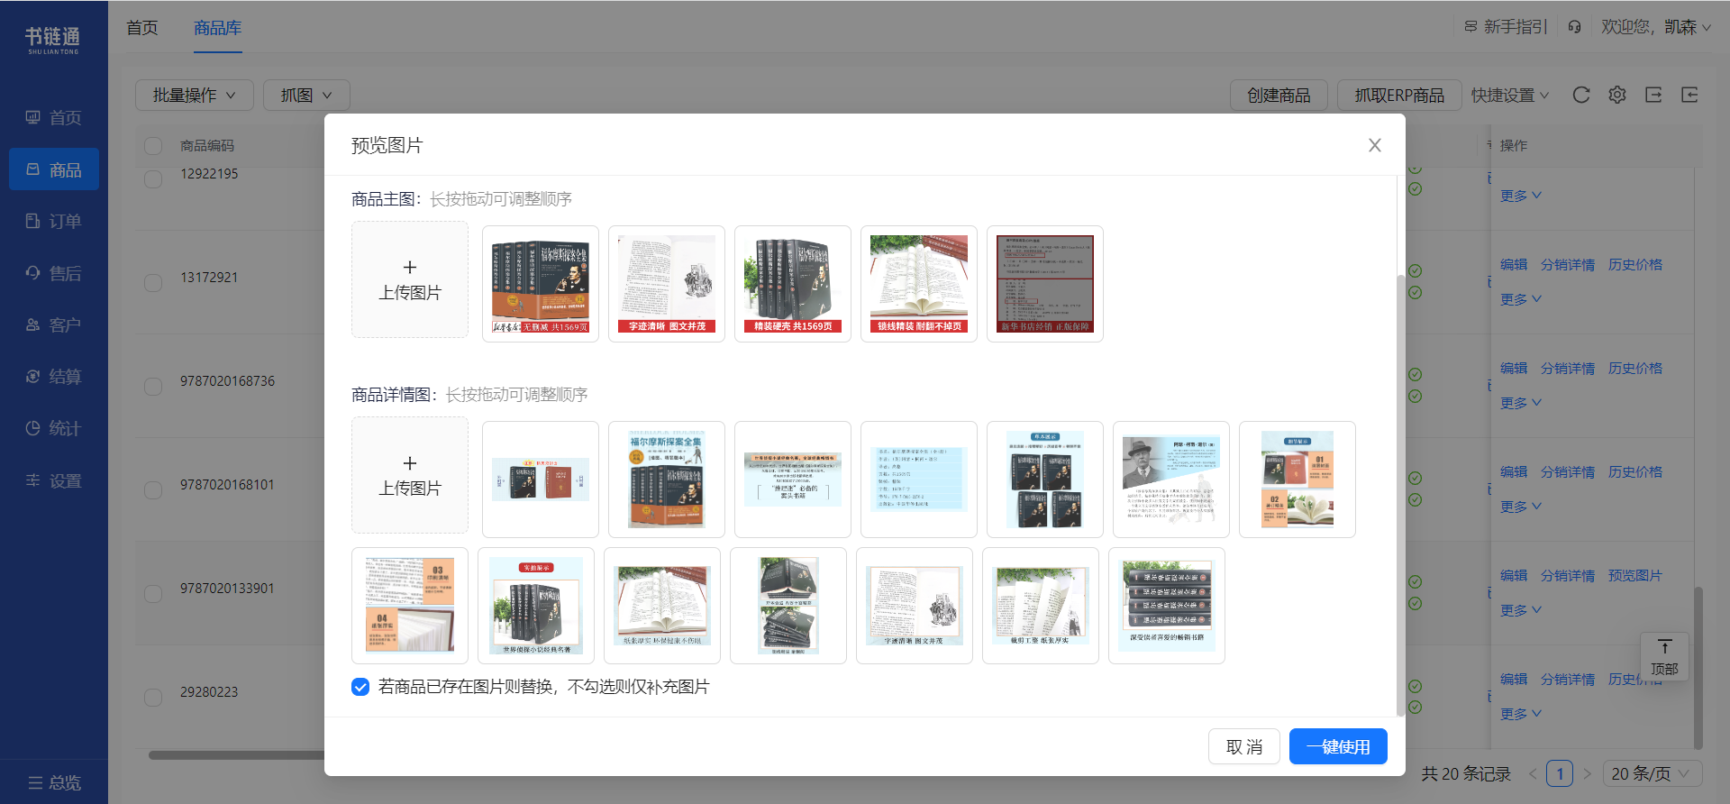Click 预览图片 link in the 9787020133901 row
Screen dimensions: 1730x804
(x=1635, y=575)
